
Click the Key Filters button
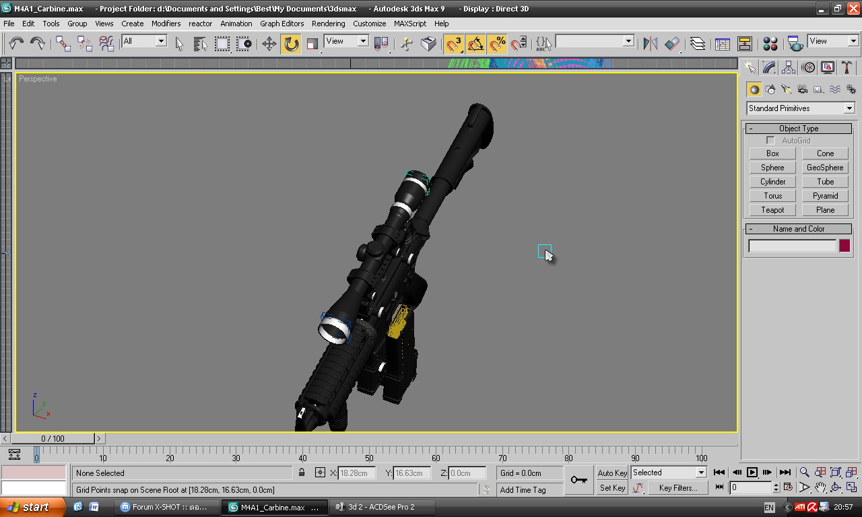(x=677, y=488)
